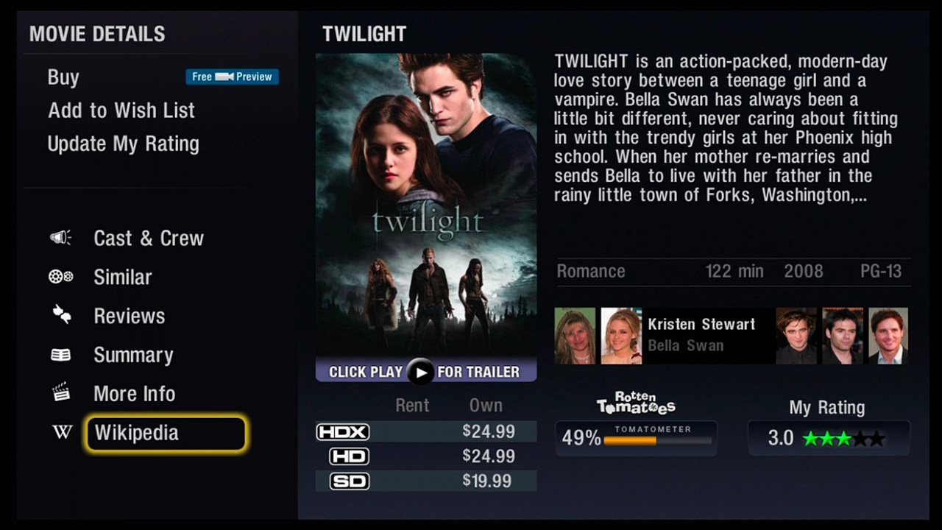This screenshot has width=942, height=530.
Task: Click the Wikipedia W icon
Action: coord(63,433)
